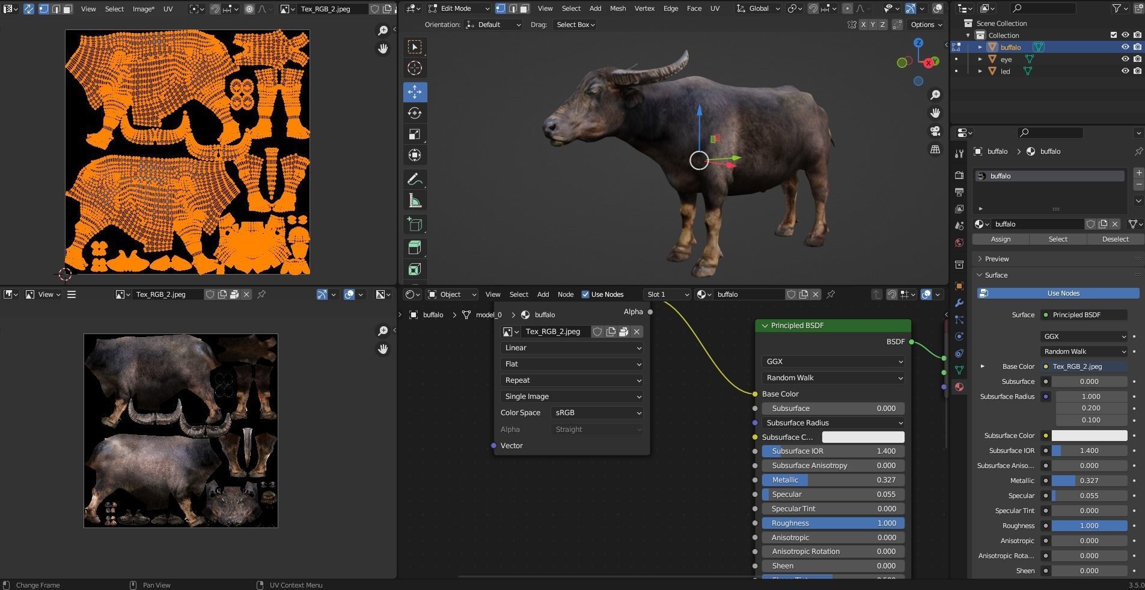This screenshot has height=590, width=1145.
Task: Open the Slot 1 dropdown in node editor
Action: pos(667,294)
